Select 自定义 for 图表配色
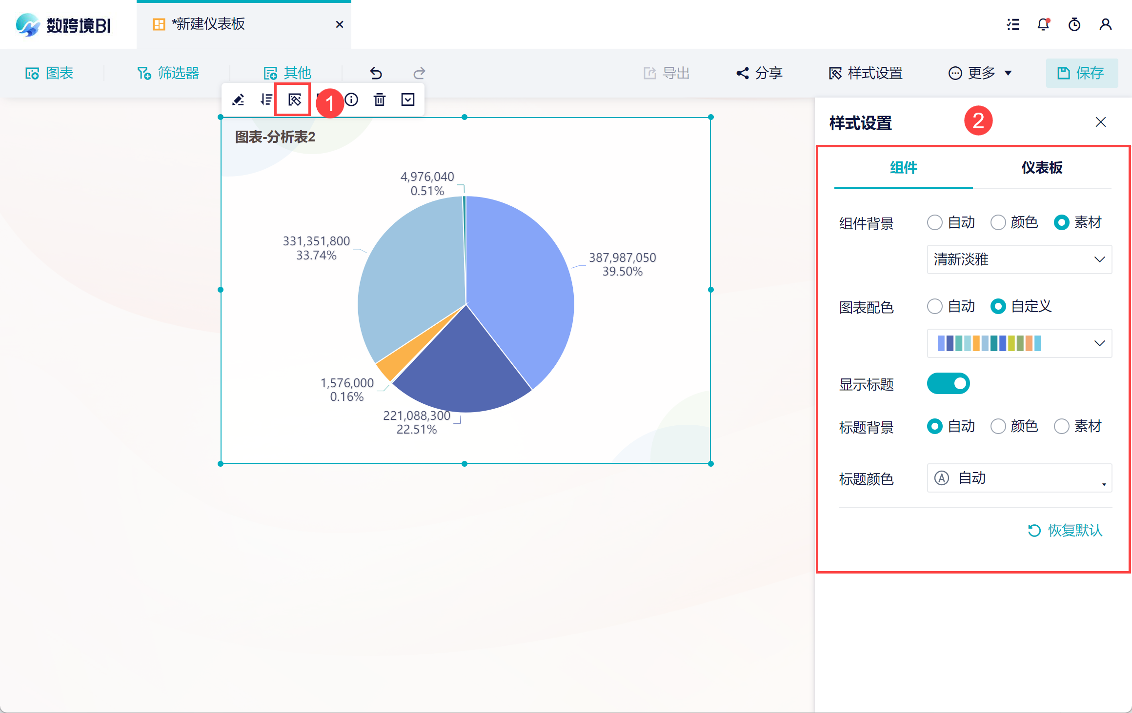The width and height of the screenshot is (1132, 713). click(x=1021, y=306)
